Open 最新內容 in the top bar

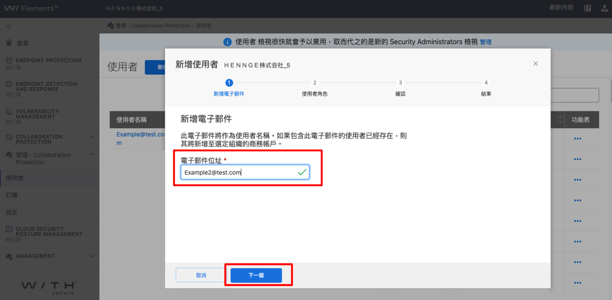561,8
